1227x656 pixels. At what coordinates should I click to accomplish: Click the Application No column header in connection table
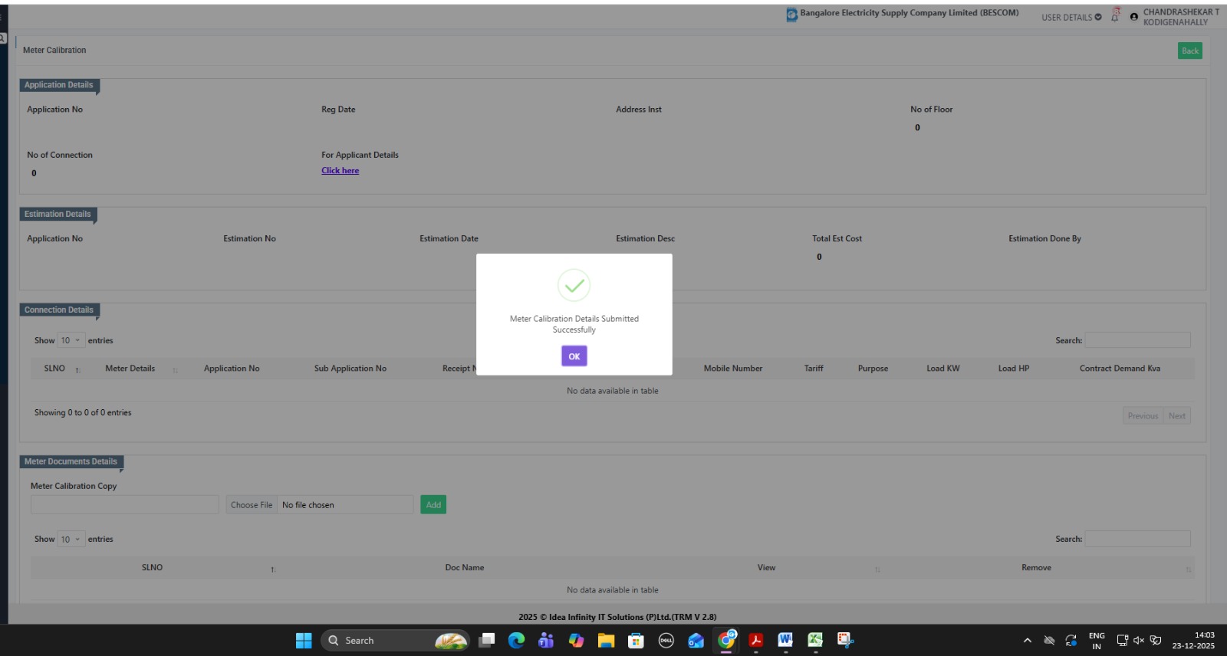(x=232, y=369)
